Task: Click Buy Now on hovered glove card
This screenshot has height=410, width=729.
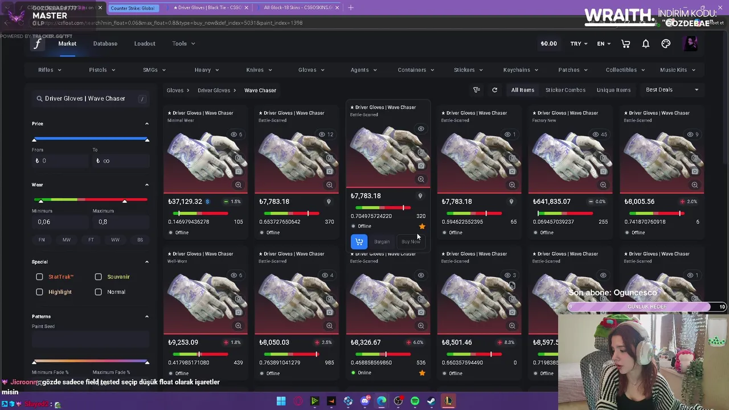Action: pyautogui.click(x=411, y=241)
